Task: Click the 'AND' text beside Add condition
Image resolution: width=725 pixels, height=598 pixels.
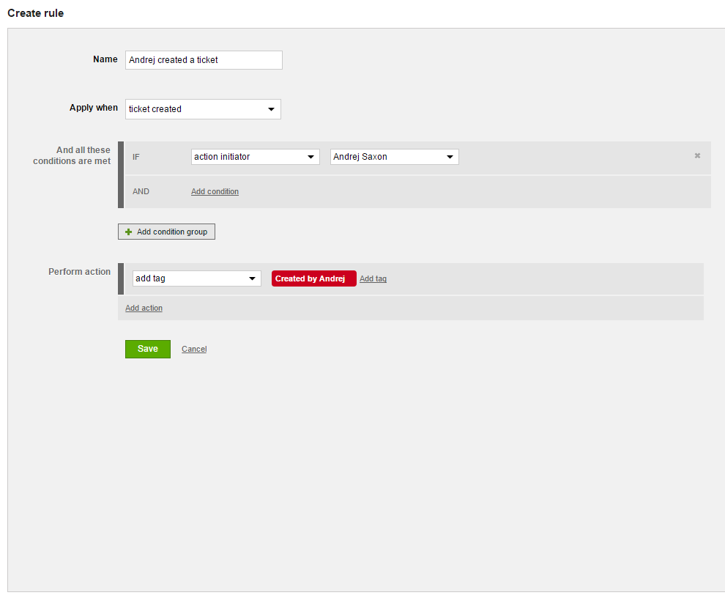Action: pos(141,191)
